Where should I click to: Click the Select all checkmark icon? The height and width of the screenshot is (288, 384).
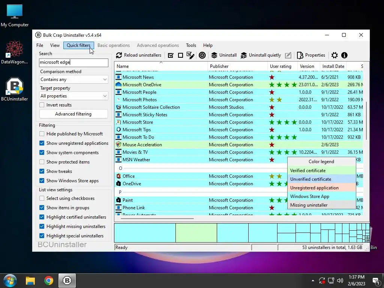pyautogui.click(x=171, y=55)
